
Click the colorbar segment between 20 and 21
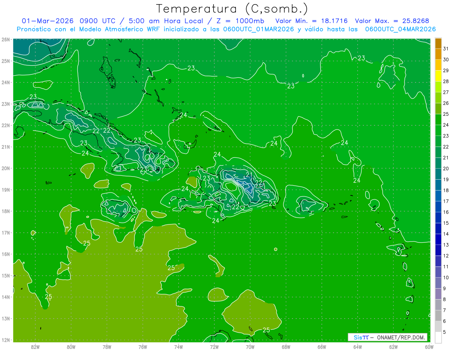pos(438,163)
